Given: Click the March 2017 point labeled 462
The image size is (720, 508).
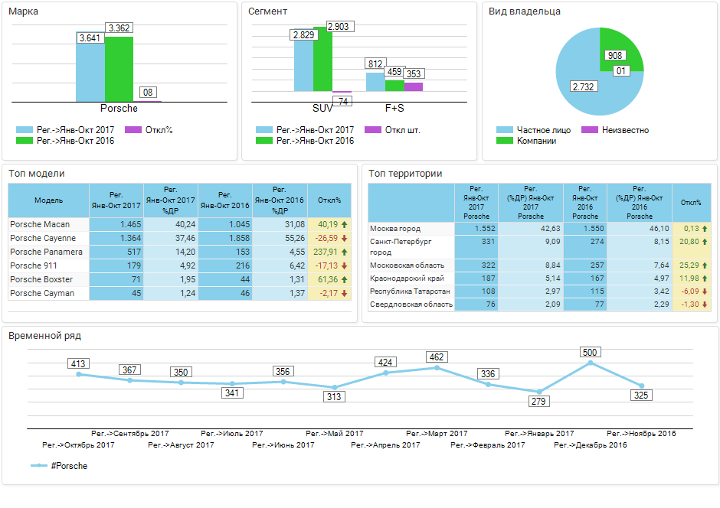Looking at the screenshot, I should [x=437, y=368].
